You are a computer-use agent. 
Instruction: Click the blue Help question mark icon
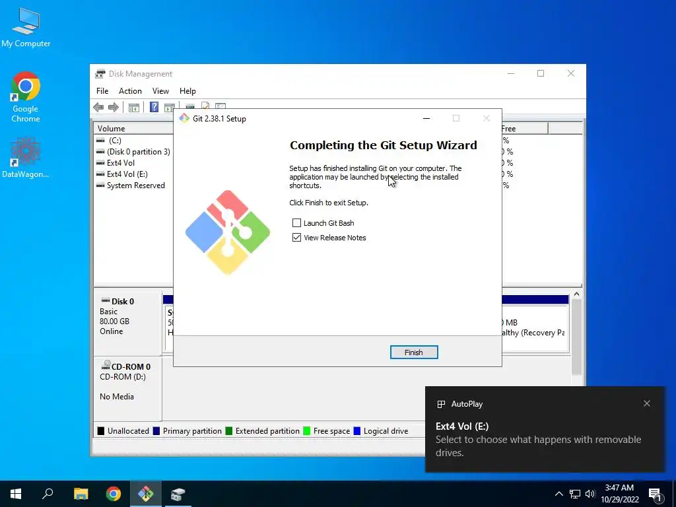coord(154,106)
